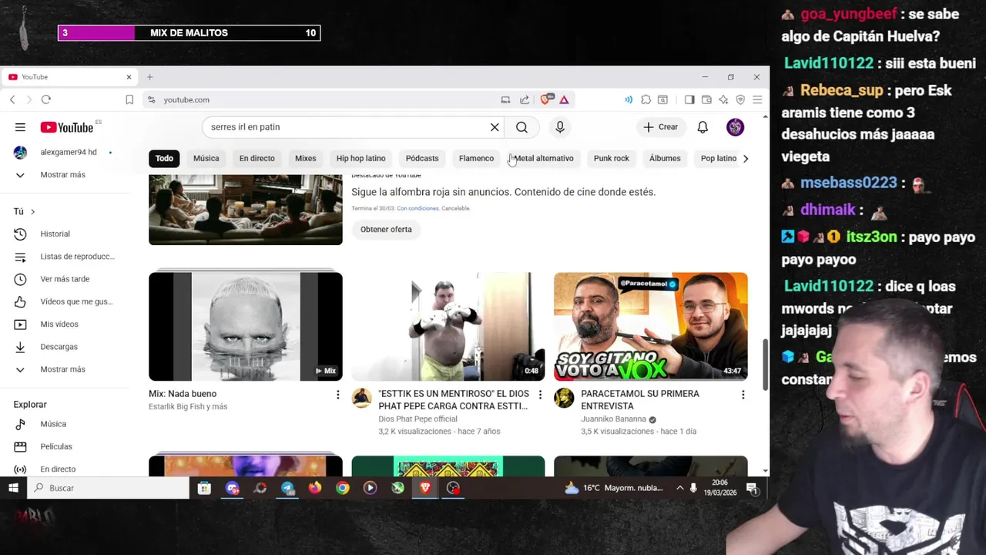Open the Leo AI sparkle icon
Image resolution: width=986 pixels, height=555 pixels.
[x=723, y=99]
